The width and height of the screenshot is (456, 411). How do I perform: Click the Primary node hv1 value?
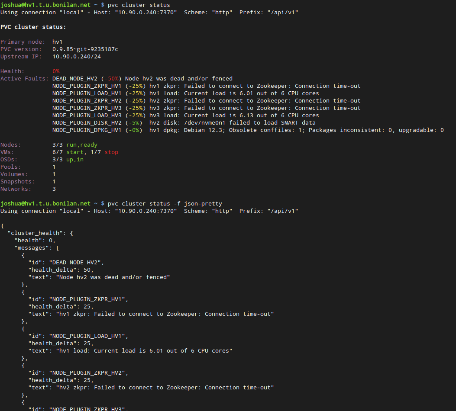click(57, 42)
